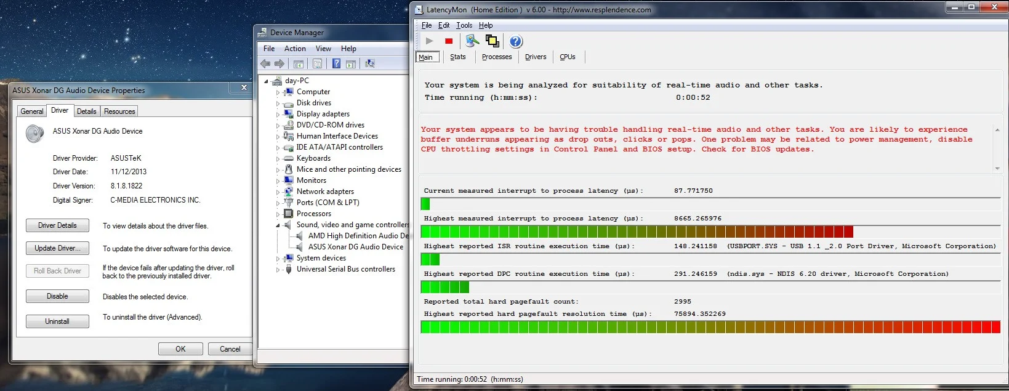The image size is (1009, 391).
Task: Switch to General tab in Xonar Properties
Action: [32, 111]
